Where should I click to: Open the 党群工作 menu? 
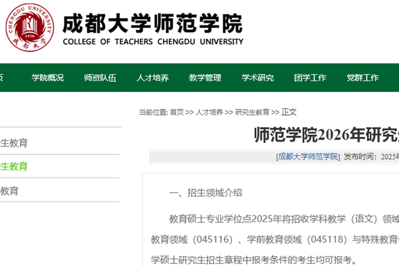tap(362, 78)
